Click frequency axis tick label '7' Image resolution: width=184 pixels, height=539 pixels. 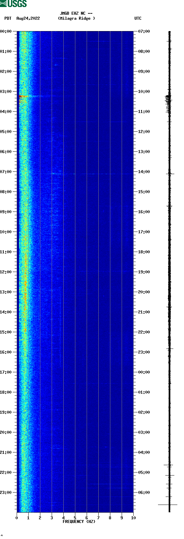click(x=98, y=518)
